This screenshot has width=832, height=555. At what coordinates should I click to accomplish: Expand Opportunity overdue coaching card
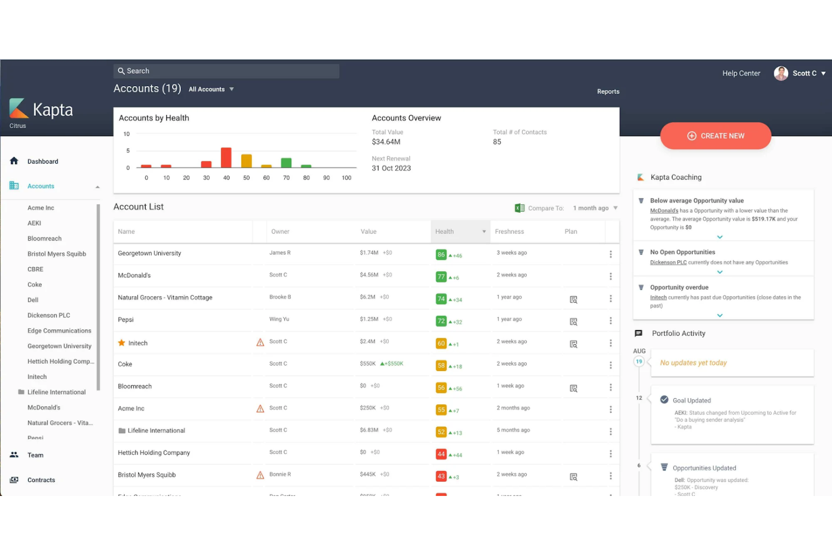pyautogui.click(x=720, y=315)
